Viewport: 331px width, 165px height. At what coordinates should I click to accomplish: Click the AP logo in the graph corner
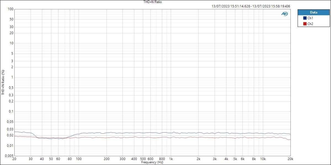tap(284, 13)
